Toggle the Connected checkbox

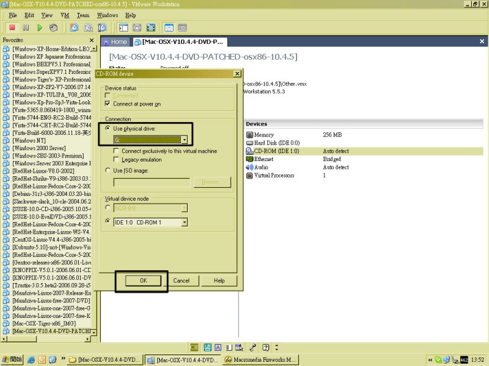(108, 96)
